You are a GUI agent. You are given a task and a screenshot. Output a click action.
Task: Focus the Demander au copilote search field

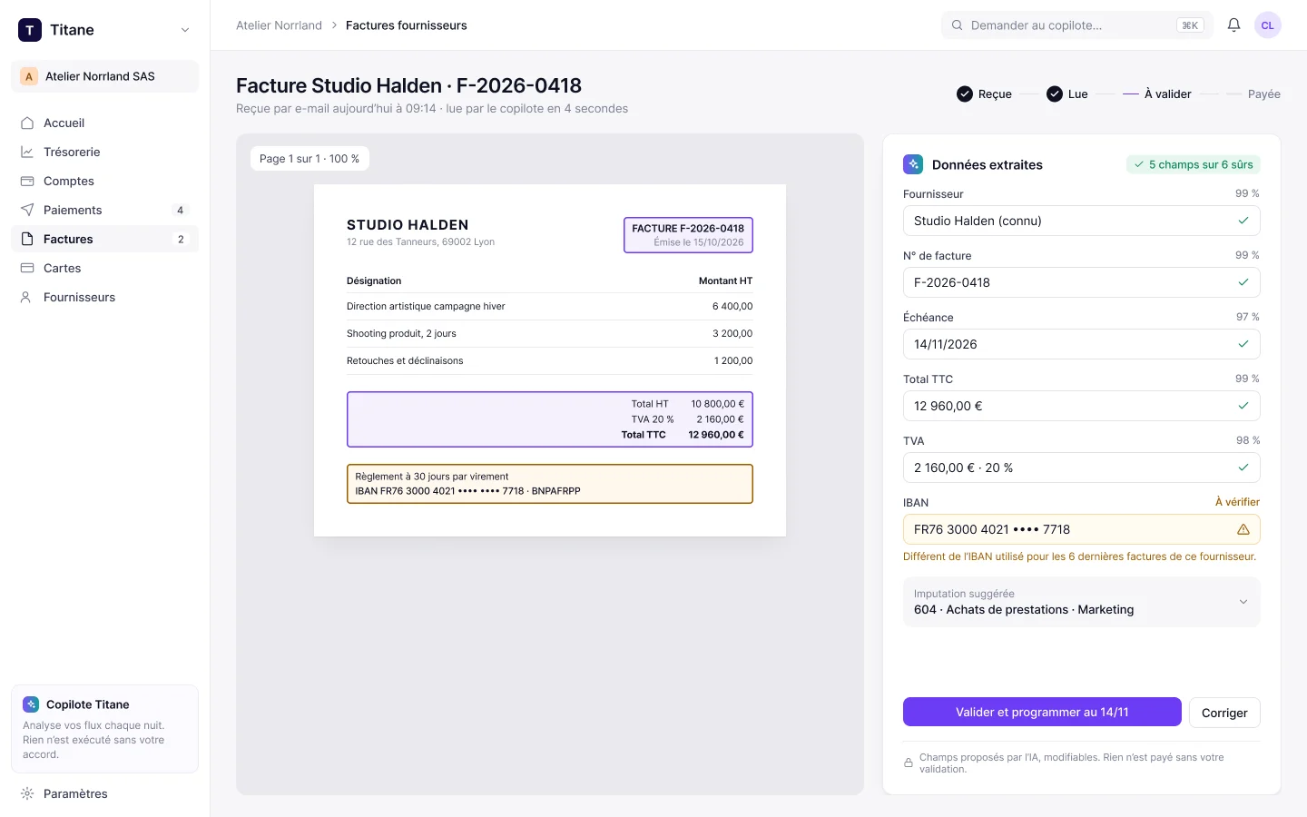[x=1076, y=25]
